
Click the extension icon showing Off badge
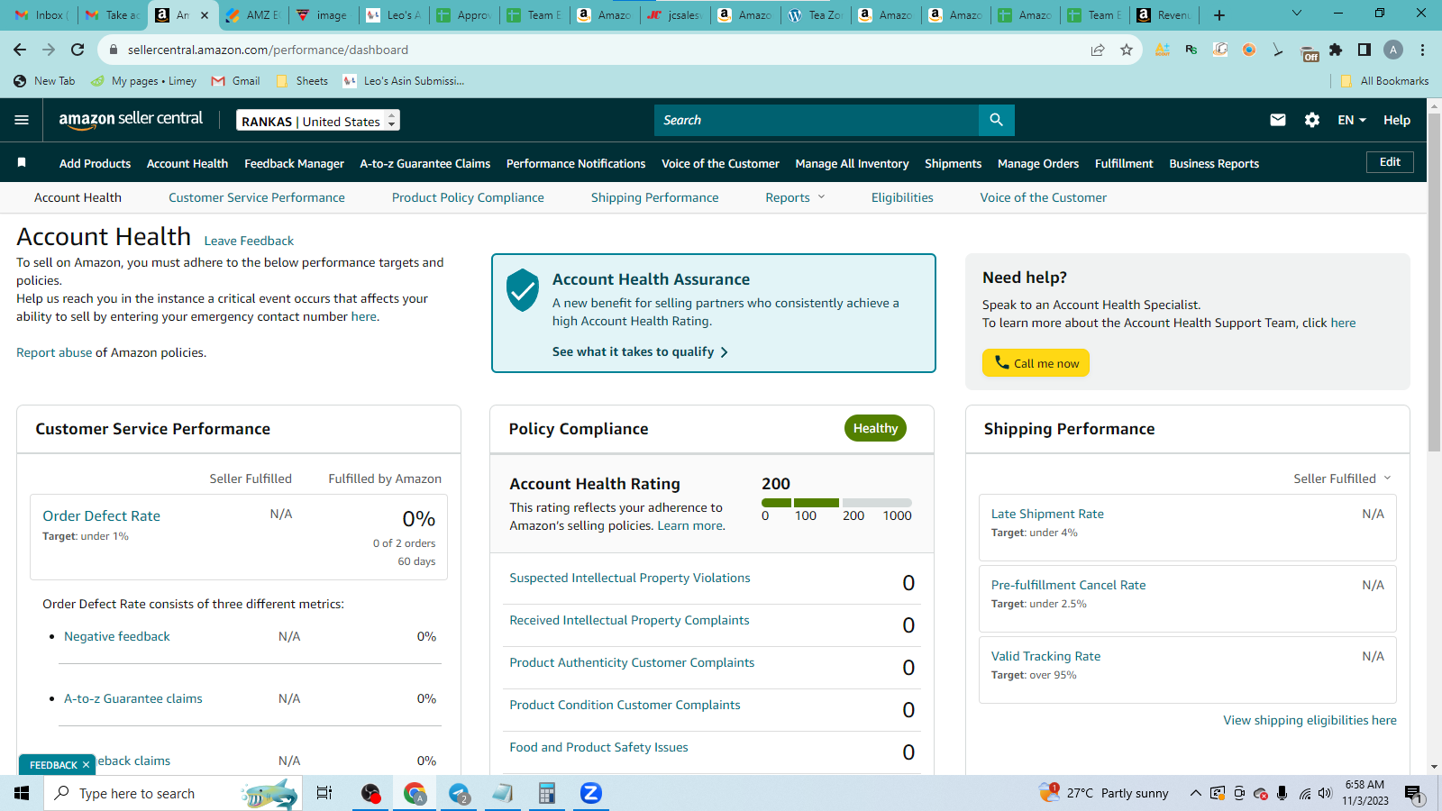(x=1310, y=51)
